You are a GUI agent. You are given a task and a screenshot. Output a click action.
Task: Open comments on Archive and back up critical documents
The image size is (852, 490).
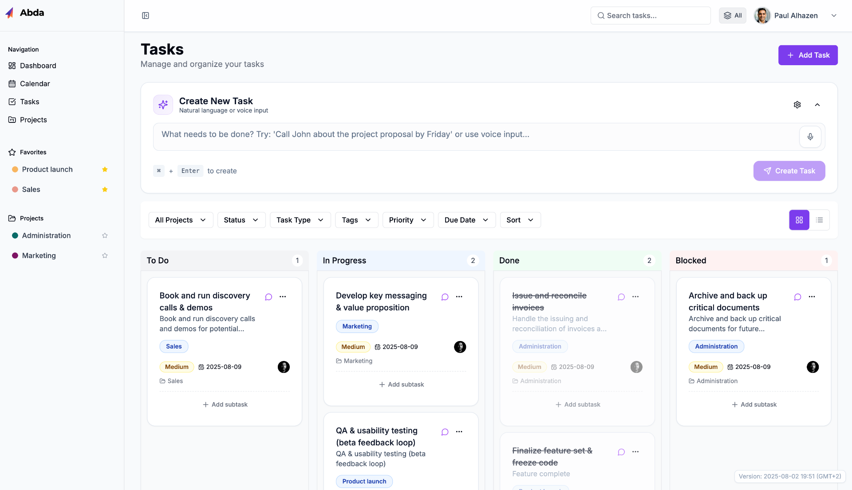pos(797,297)
